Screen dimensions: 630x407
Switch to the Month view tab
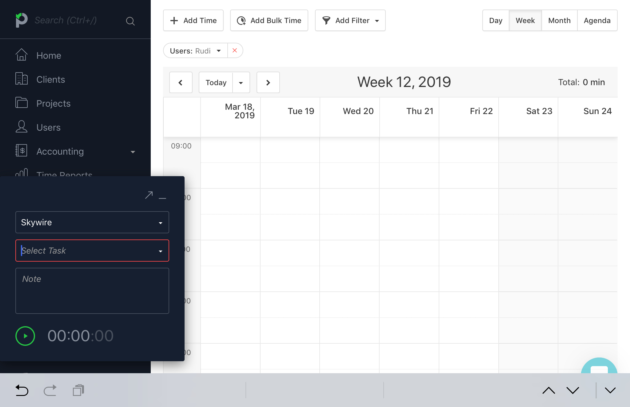point(559,20)
